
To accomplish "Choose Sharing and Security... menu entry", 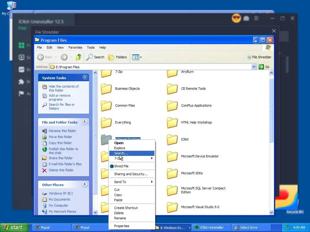I will (x=132, y=174).
